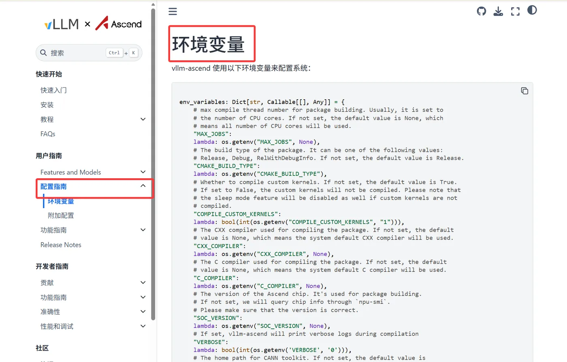Screen dimensions: 567x362
Task: Click the intro sentence about vllm-ascend 环境变量
Action: pos(241,68)
